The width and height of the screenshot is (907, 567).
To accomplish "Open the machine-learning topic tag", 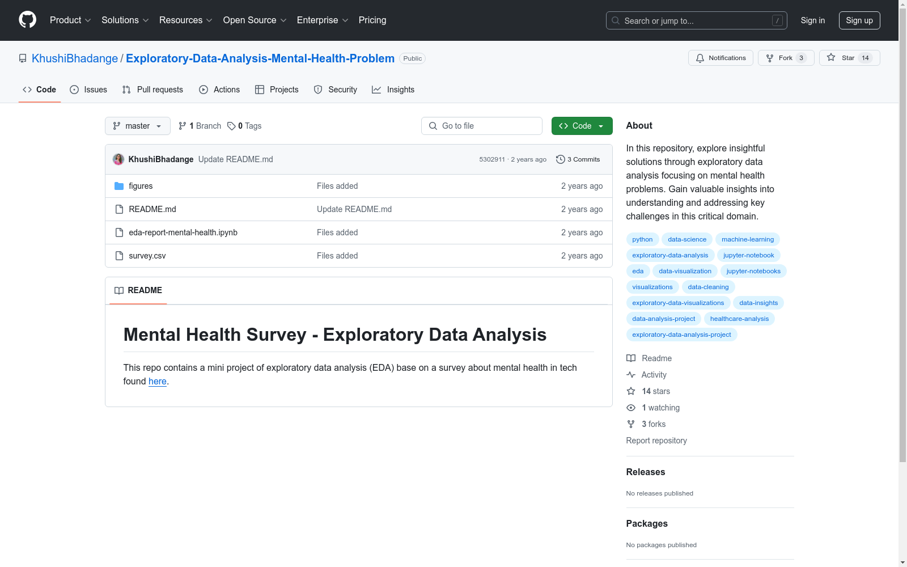I will click(748, 239).
